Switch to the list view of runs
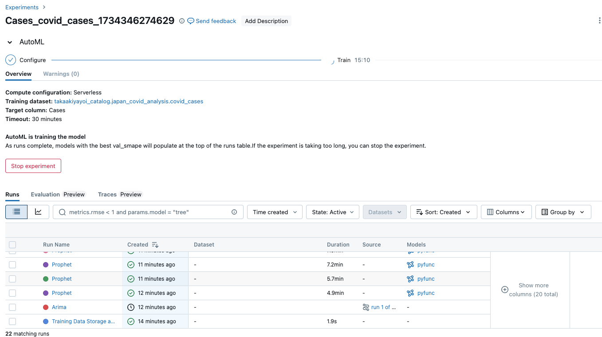602x337 pixels. pyautogui.click(x=16, y=212)
